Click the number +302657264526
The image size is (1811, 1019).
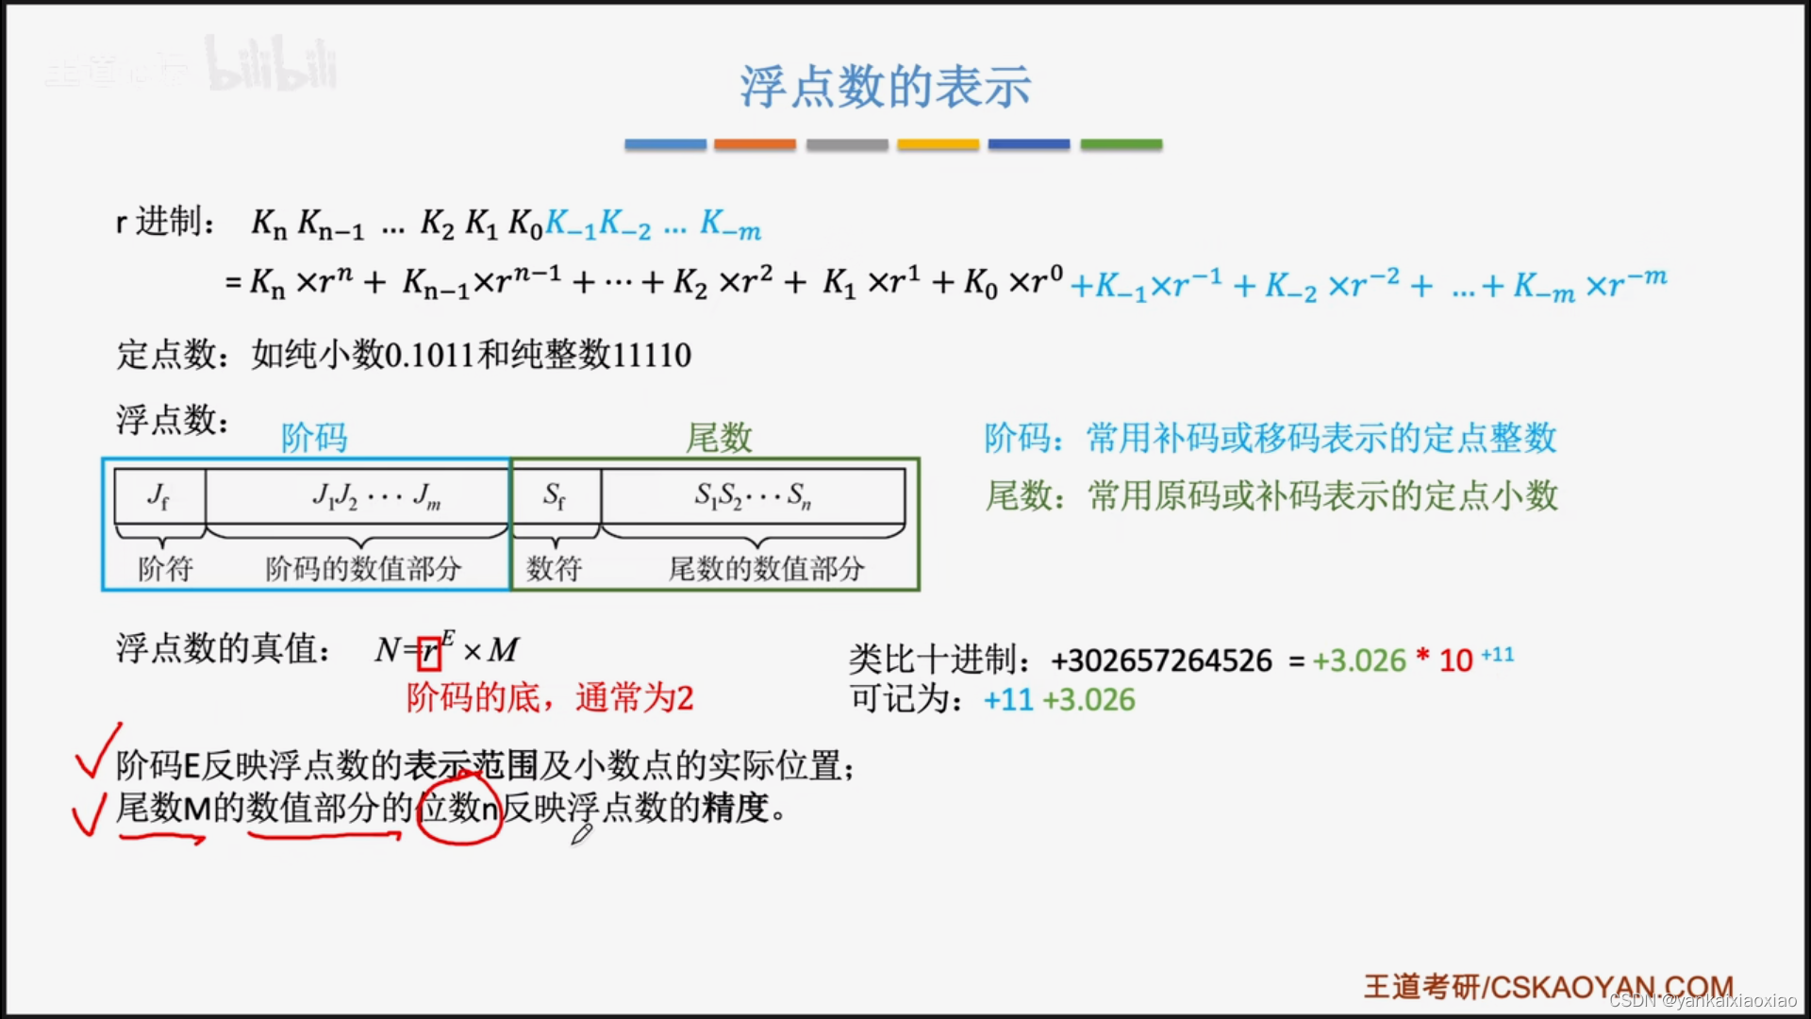[1161, 660]
